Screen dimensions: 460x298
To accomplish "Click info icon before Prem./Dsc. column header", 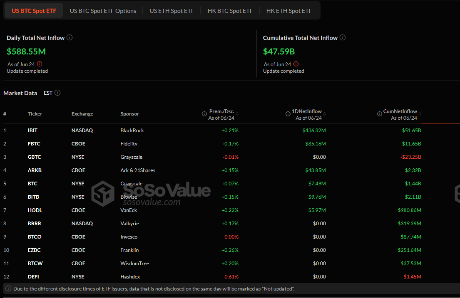I will tap(204, 114).
